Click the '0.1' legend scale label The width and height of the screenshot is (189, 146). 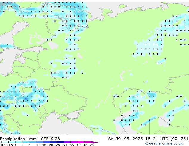point(3,145)
